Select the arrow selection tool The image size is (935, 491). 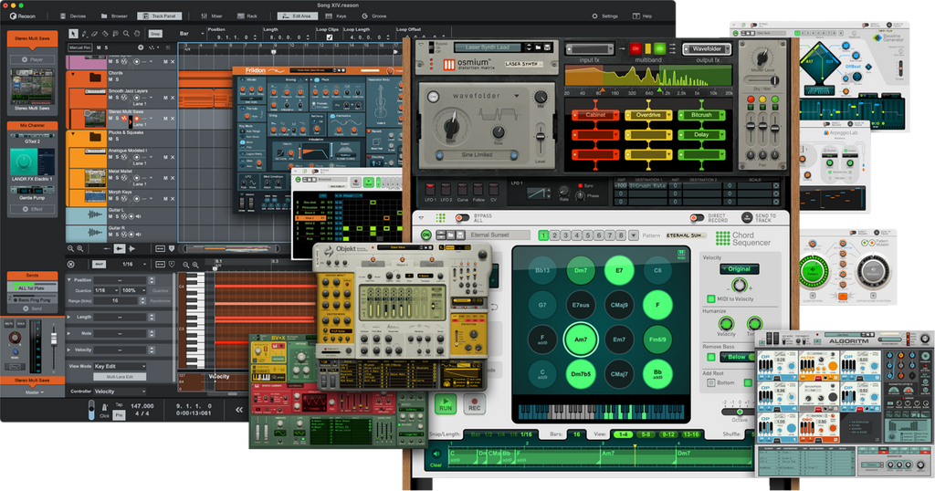coord(73,34)
